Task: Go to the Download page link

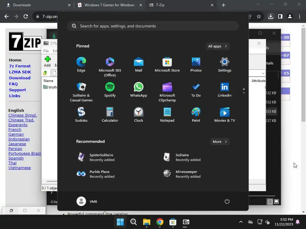Action: click(x=20, y=78)
